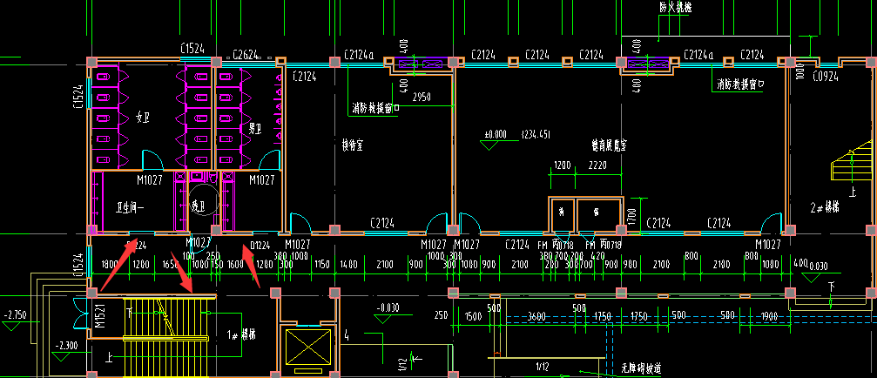Viewport: 877px width, 378px height.
Task: Click the 无障碍坡道 ramp label
Action: coord(641,369)
